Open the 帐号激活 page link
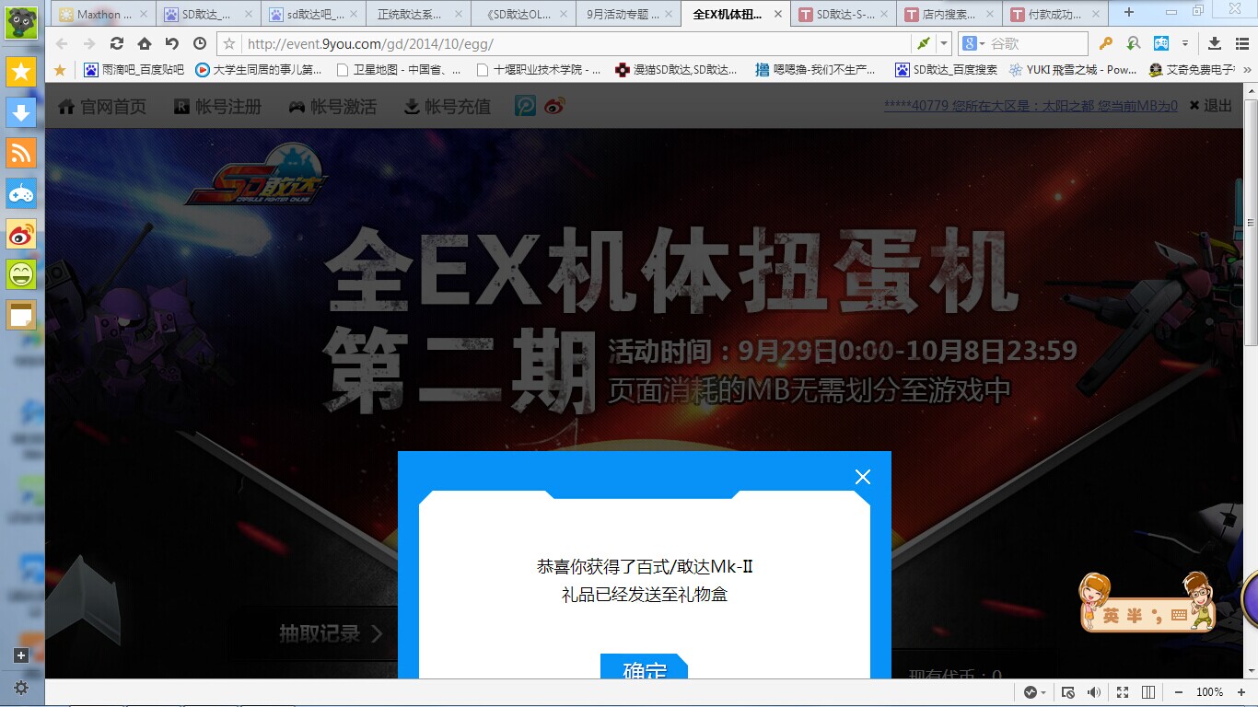The width and height of the screenshot is (1258, 707). 332,107
